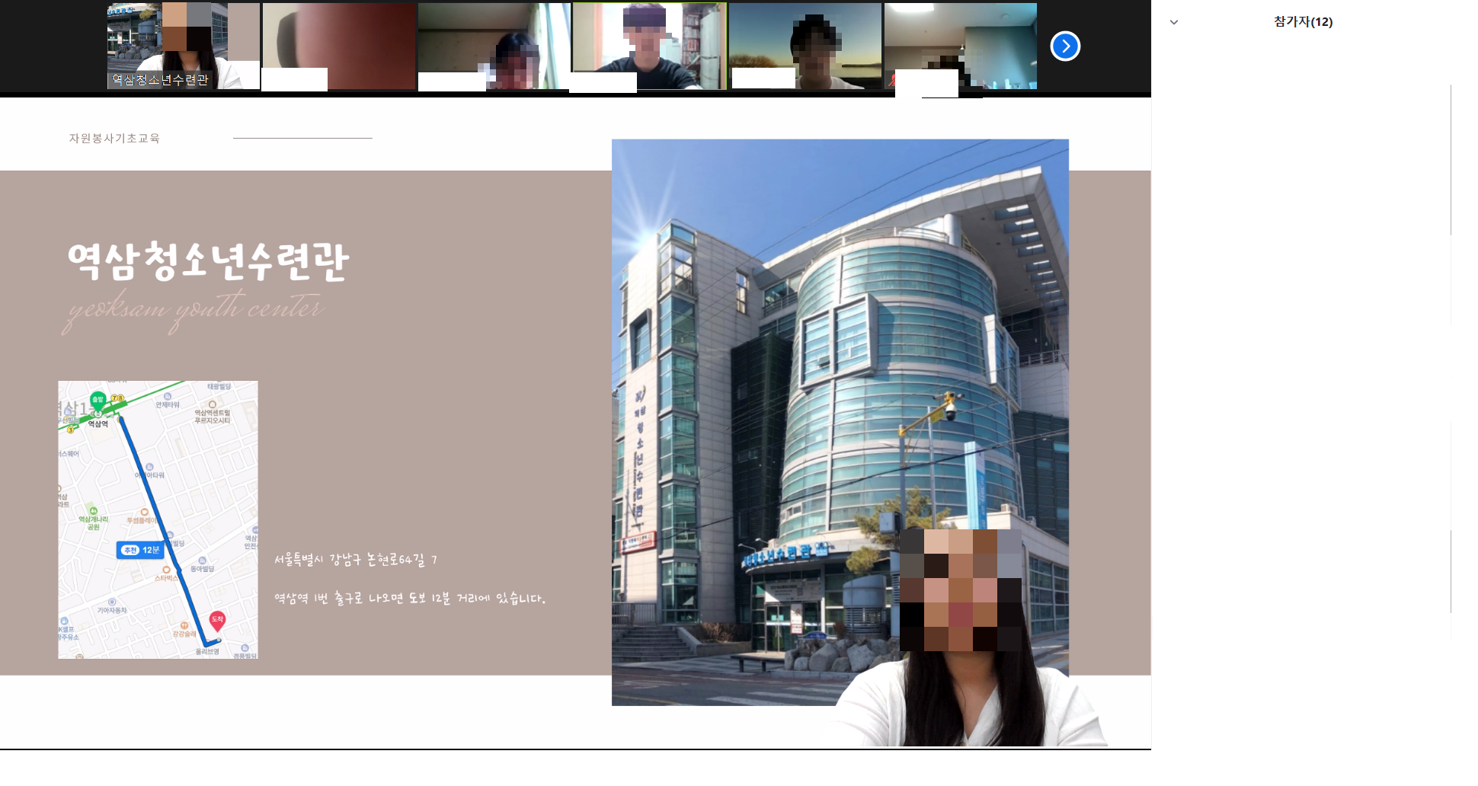The width and height of the screenshot is (1478, 786).
Task: Click the 자원봉사기초교육 slide header text
Action: [x=114, y=138]
